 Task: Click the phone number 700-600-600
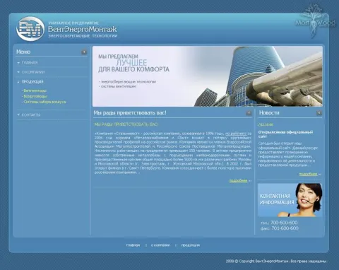coord(284,223)
